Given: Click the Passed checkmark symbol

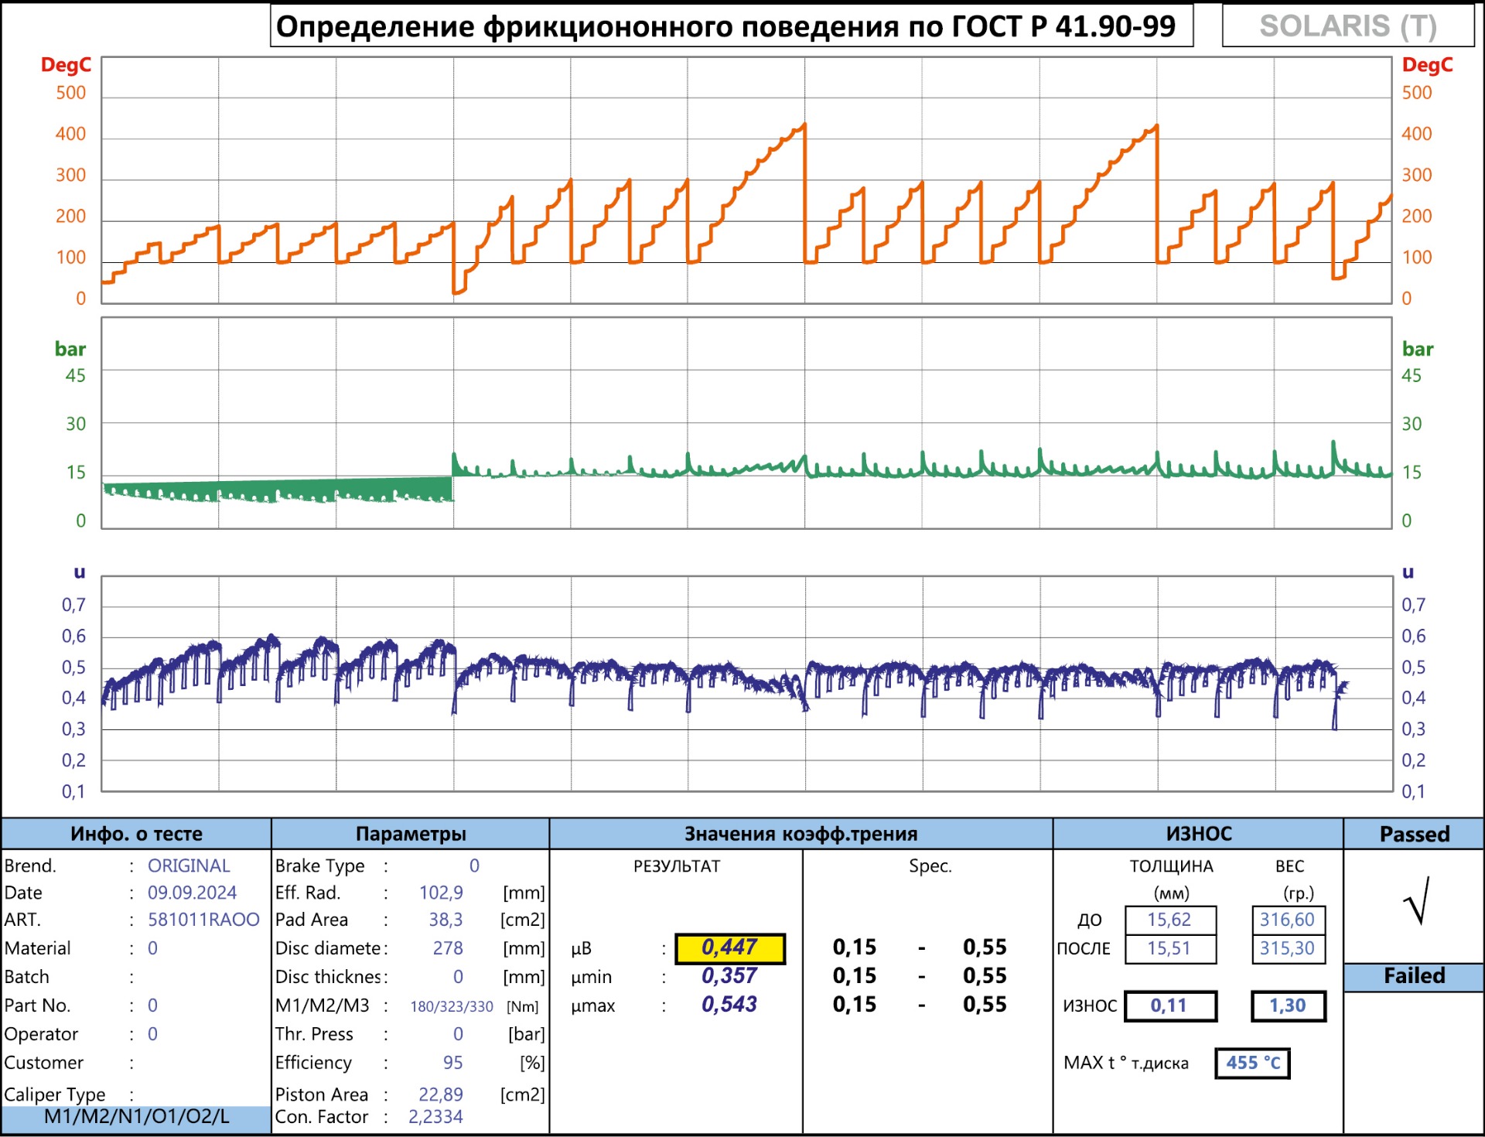Looking at the screenshot, I should pyautogui.click(x=1417, y=902).
